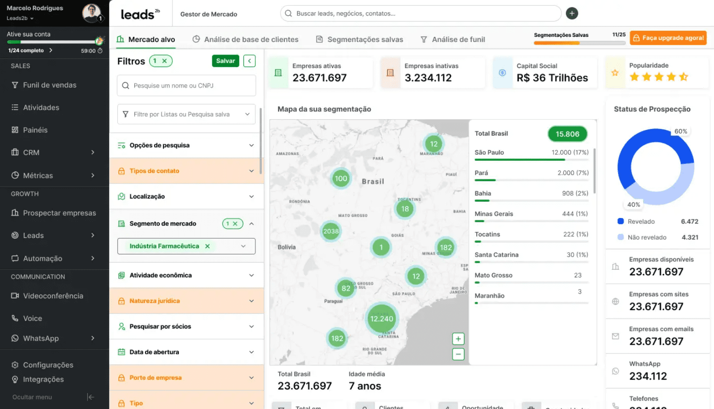Viewport: 714px width, 409px height.
Task: Zoom in on the segmentation map
Action: click(458, 339)
